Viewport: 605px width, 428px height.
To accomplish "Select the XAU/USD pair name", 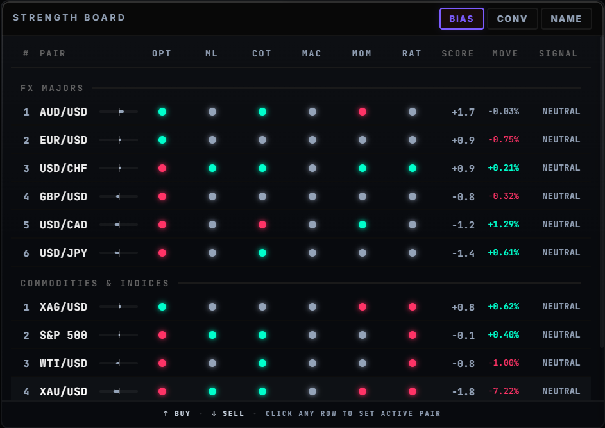I will pyautogui.click(x=64, y=391).
